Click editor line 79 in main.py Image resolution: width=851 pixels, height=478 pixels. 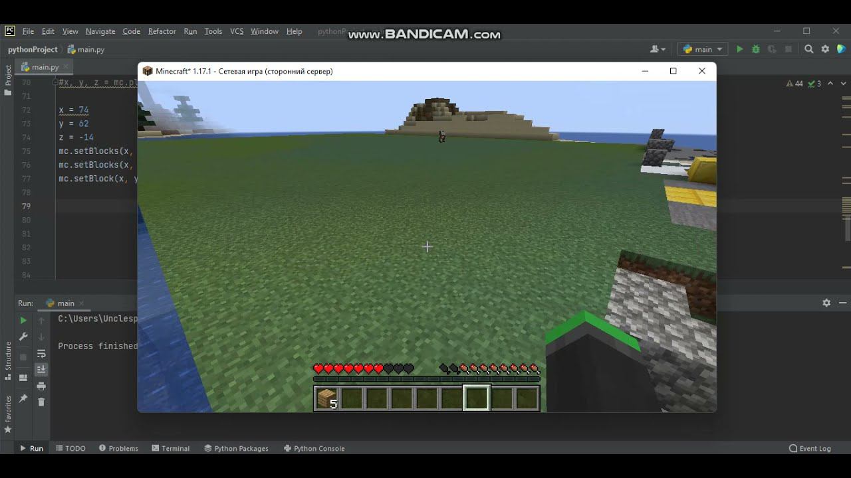click(96, 206)
